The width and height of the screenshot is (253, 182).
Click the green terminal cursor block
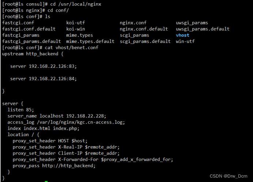pos(46,181)
